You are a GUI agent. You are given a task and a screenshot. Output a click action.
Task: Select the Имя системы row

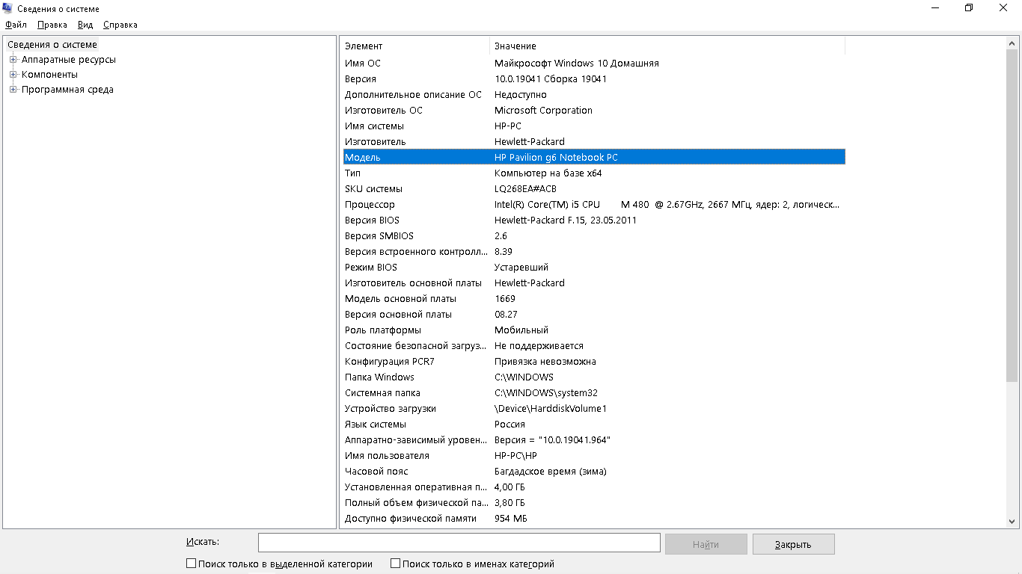594,126
